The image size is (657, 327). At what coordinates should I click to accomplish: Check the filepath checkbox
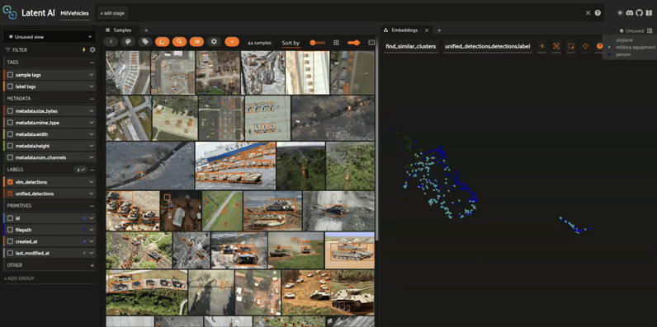tap(11, 230)
